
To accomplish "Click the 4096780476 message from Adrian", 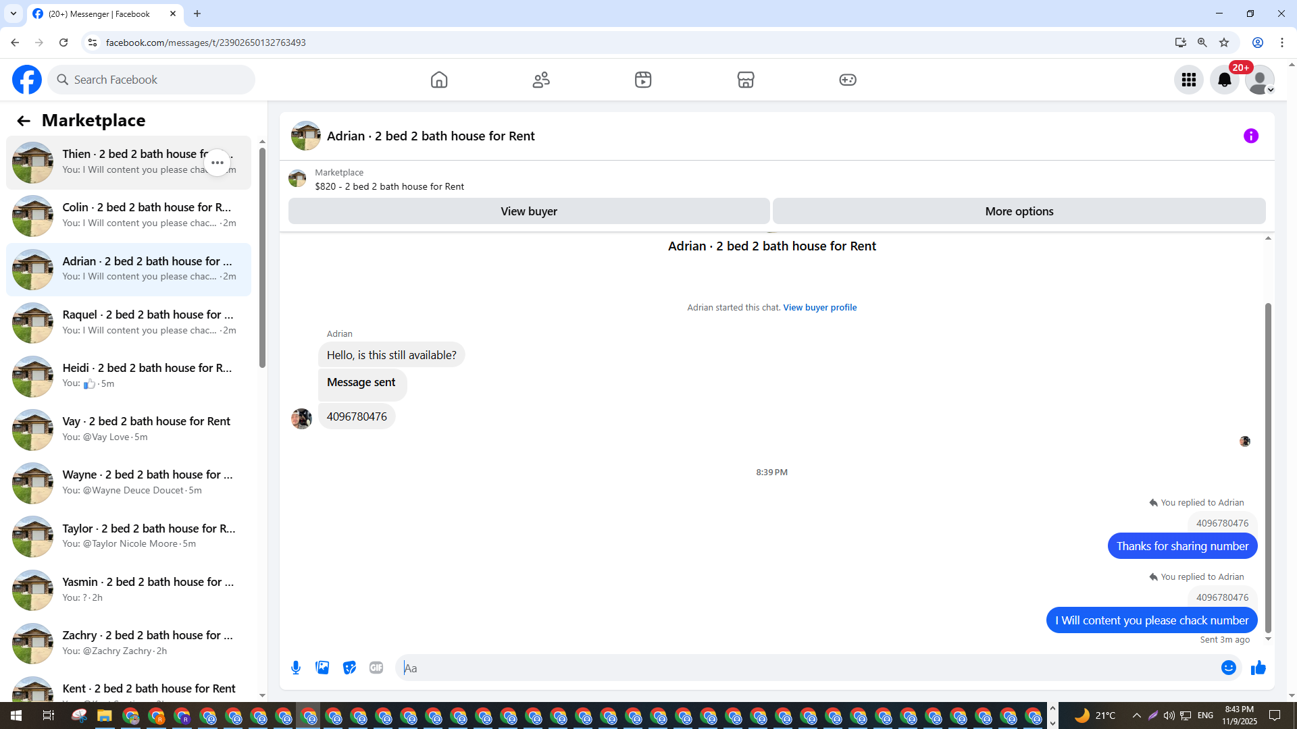I will coord(357,416).
